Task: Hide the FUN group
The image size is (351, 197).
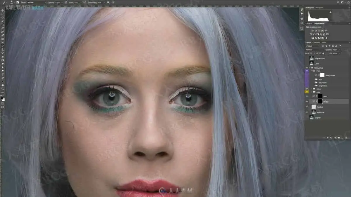Action: coord(307,71)
